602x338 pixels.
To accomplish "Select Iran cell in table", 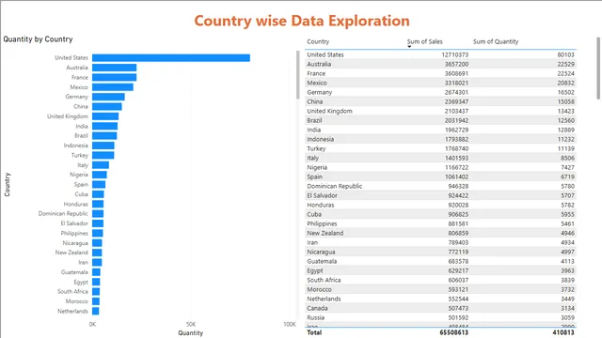I will click(x=312, y=242).
